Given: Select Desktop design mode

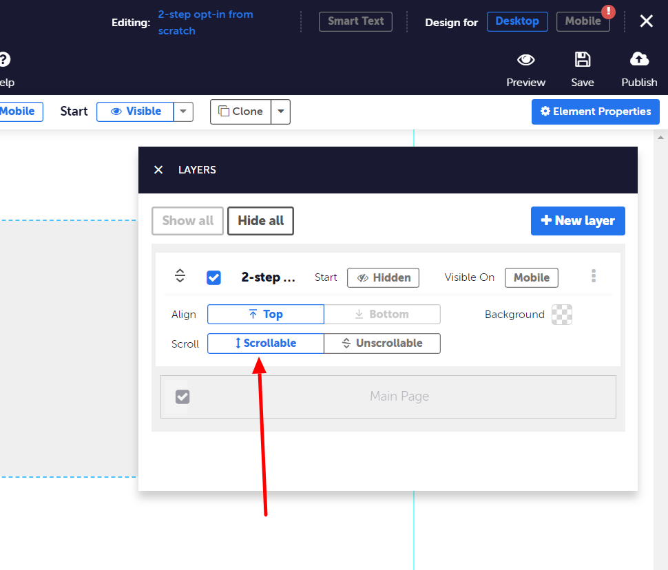Looking at the screenshot, I should 517,21.
